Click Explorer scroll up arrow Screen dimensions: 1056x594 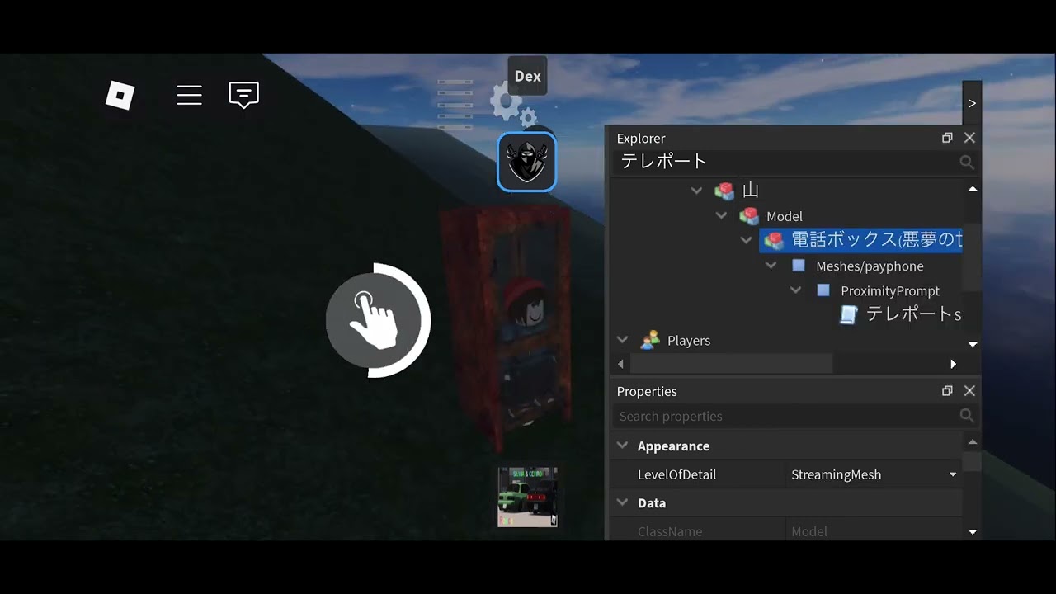[x=973, y=189]
